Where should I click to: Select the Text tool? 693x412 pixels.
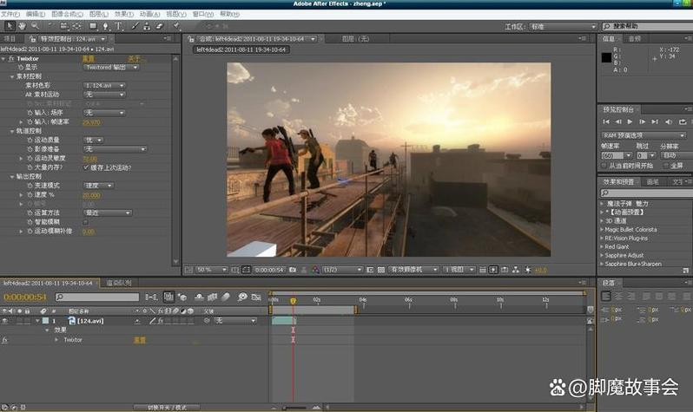118,27
